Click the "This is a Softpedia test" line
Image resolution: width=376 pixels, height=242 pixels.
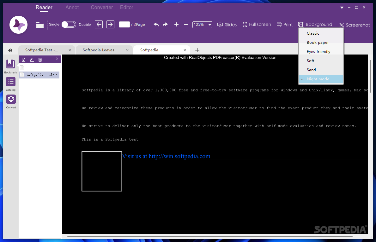point(110,139)
